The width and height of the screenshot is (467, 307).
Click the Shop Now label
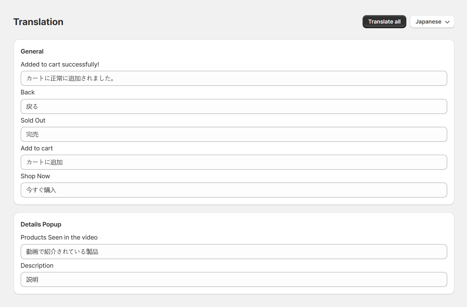pyautogui.click(x=35, y=176)
